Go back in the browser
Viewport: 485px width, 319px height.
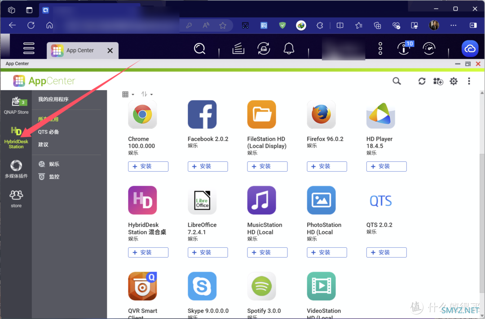(x=13, y=25)
